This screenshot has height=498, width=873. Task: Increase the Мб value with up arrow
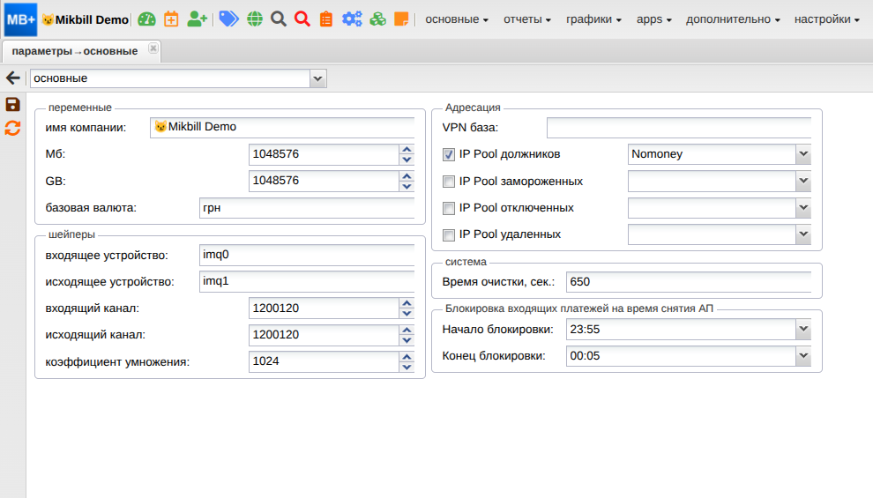[407, 150]
